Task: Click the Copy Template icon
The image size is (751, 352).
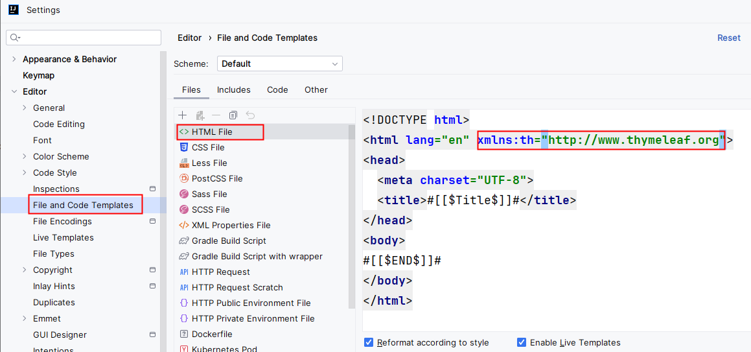Action: point(233,115)
